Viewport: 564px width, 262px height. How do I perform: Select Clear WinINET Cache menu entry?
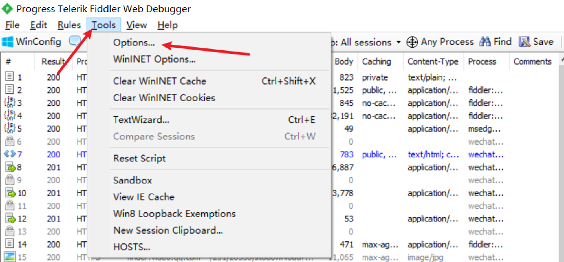(x=160, y=81)
